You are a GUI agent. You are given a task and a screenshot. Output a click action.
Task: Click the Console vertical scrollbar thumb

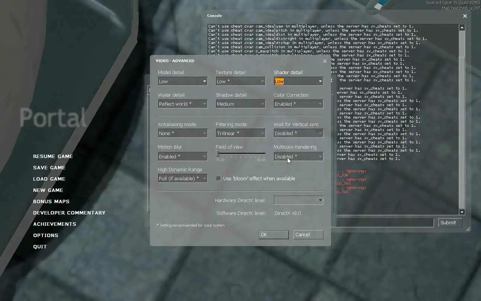462,43
